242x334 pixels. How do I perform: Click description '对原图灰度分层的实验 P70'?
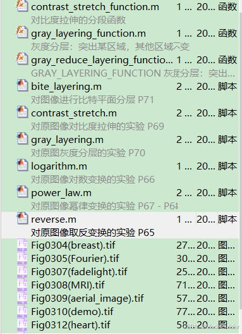coord(88,153)
